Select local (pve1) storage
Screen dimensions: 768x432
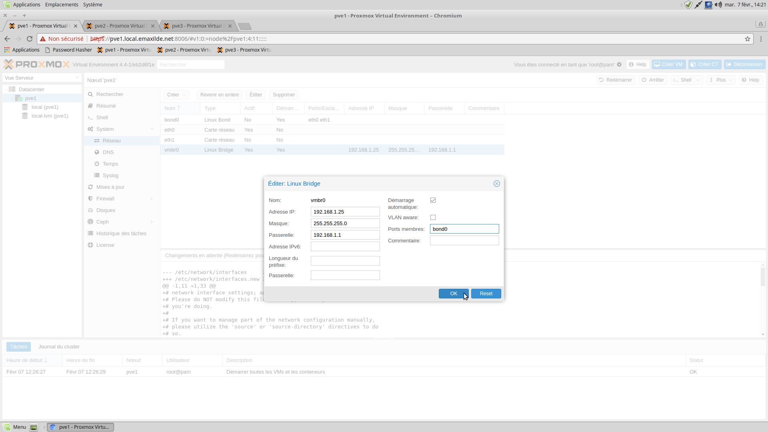pos(45,107)
